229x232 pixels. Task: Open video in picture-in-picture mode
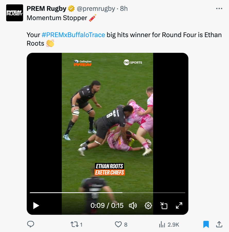[164, 205]
